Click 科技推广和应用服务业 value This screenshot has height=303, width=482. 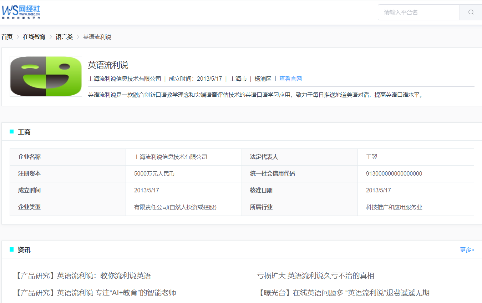[394, 207]
